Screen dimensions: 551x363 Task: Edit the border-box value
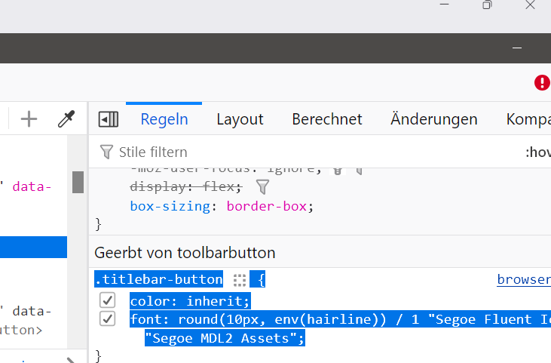tap(267, 206)
